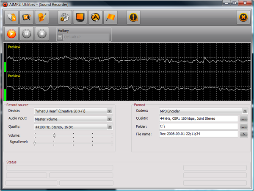Select the orange flag language icon

110,17
